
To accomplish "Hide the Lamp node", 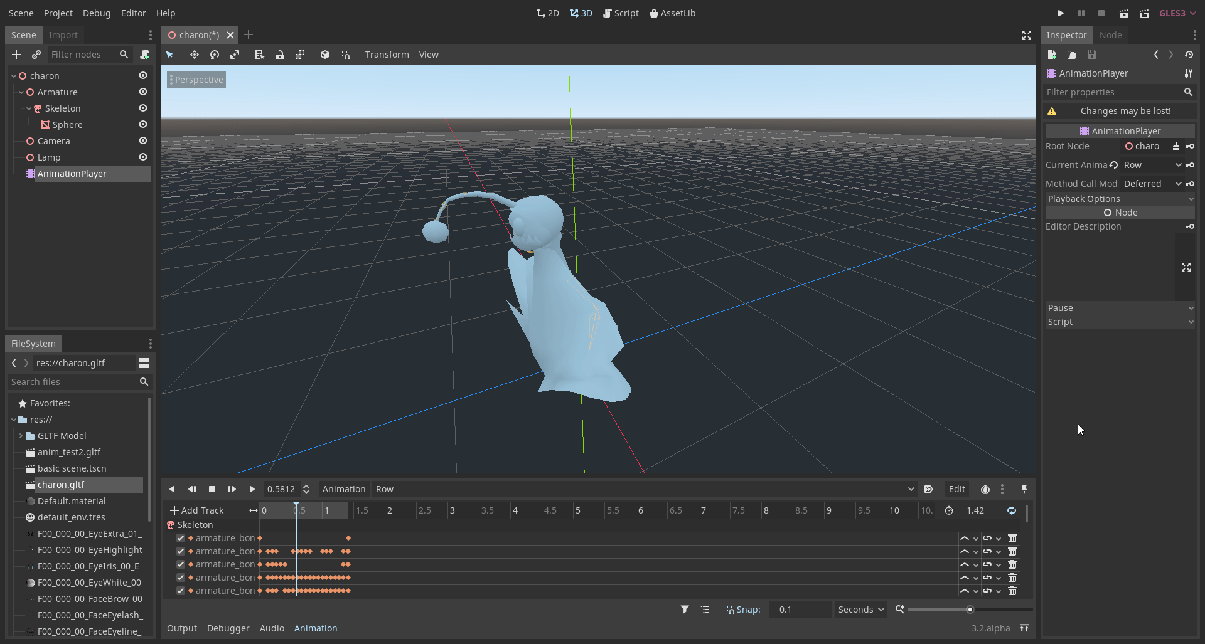I will 143,157.
